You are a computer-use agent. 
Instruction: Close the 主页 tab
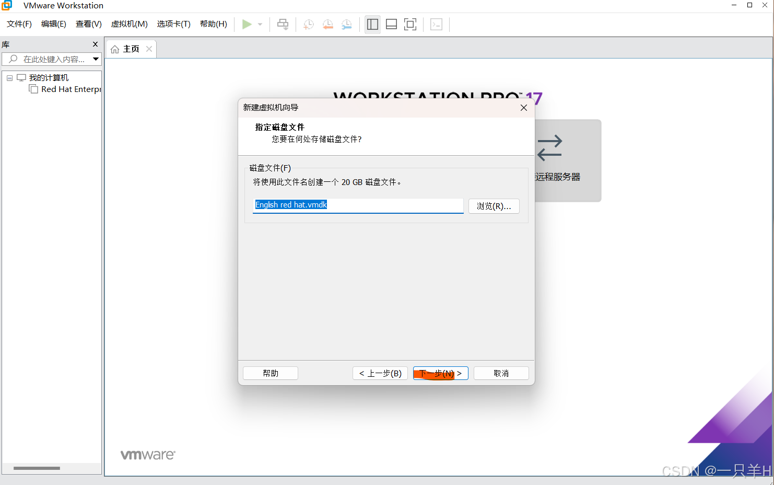149,49
